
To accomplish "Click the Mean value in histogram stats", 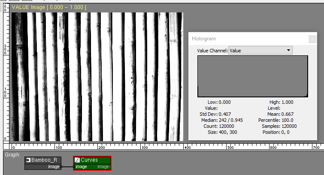I will (288, 114).
